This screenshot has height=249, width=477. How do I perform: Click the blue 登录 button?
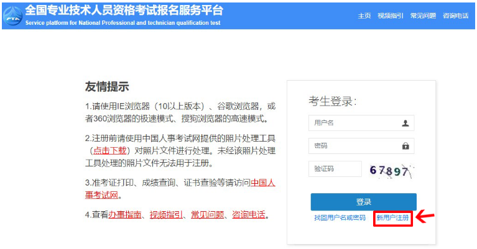pyautogui.click(x=364, y=202)
